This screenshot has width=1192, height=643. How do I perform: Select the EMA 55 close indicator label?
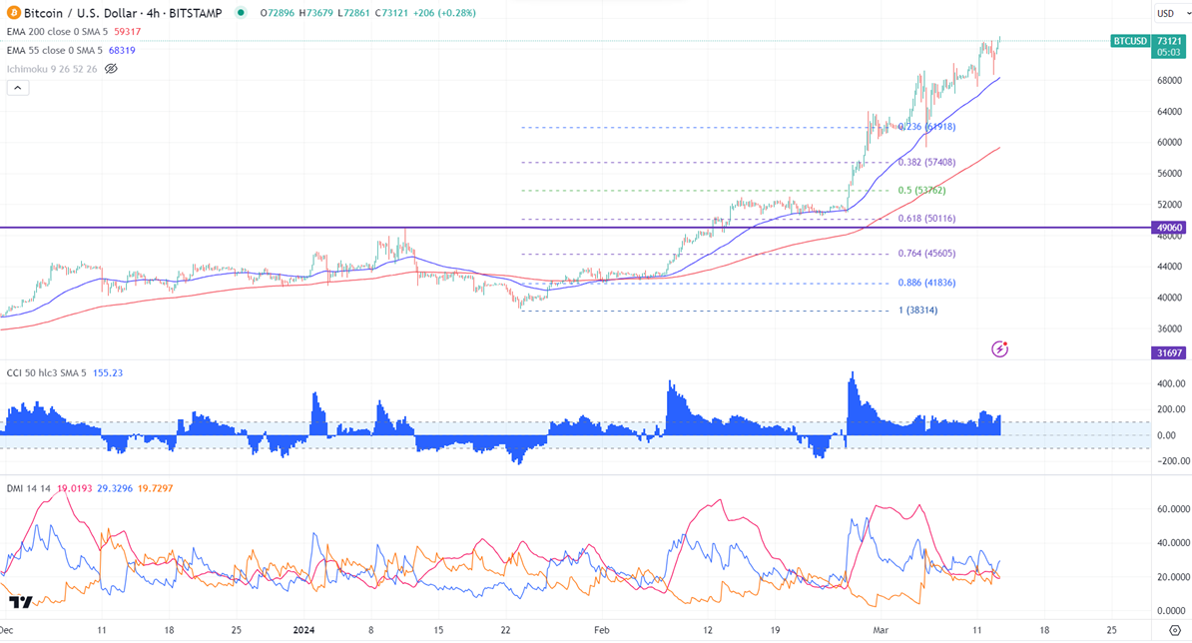55,50
